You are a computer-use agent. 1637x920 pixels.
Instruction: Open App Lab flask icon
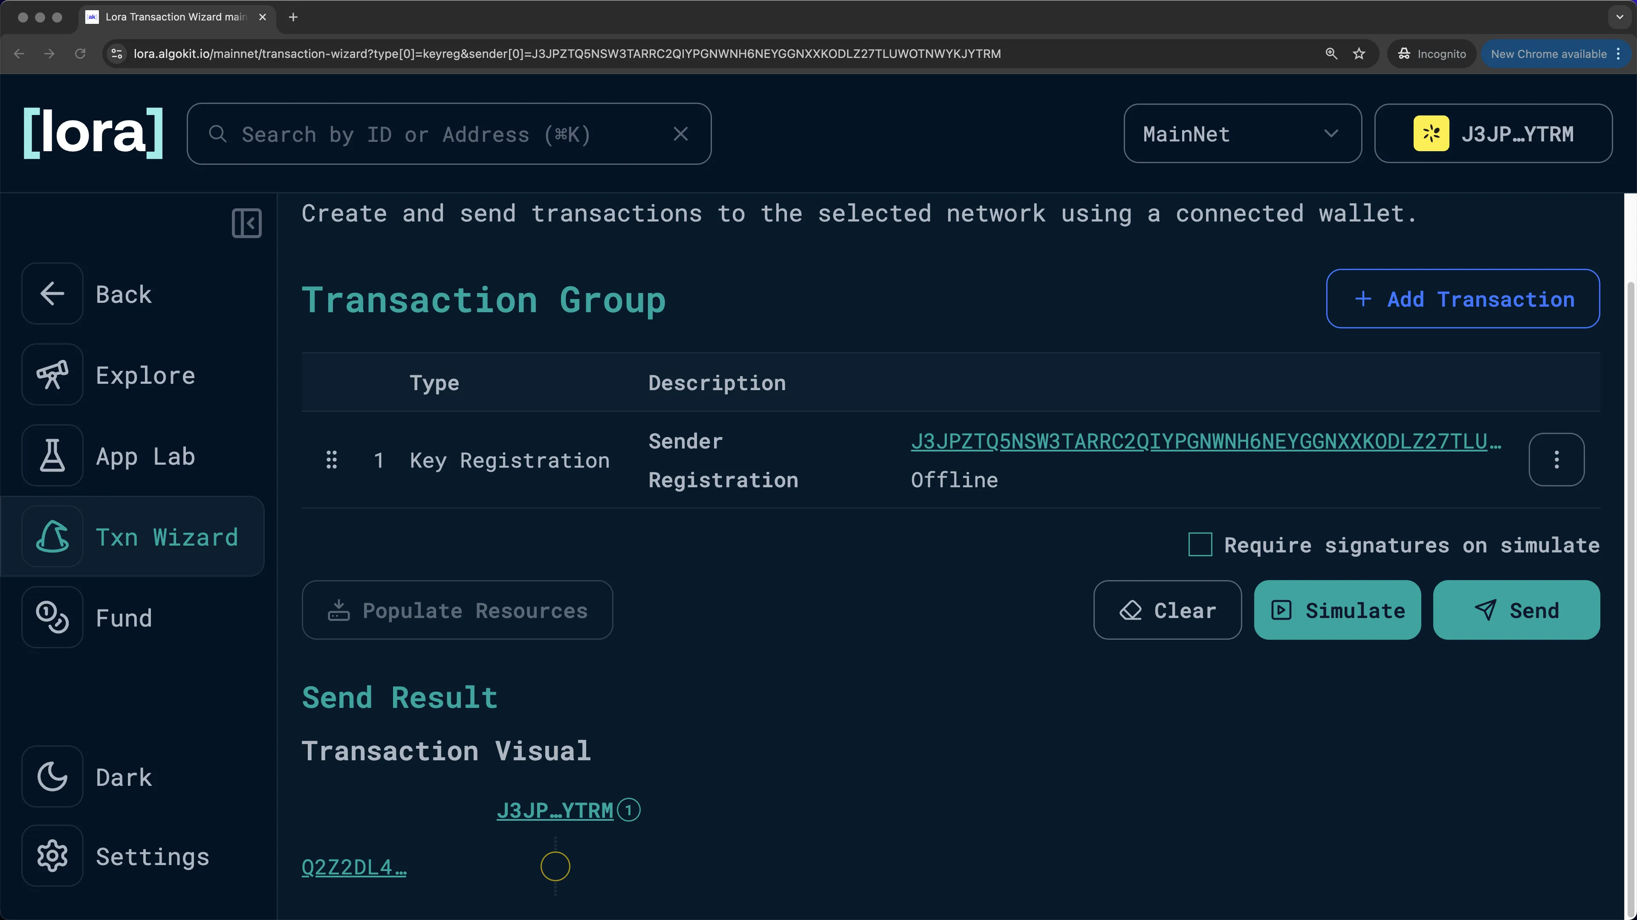tap(52, 456)
